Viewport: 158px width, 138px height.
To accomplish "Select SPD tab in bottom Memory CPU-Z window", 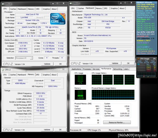I will tap(38, 75).
